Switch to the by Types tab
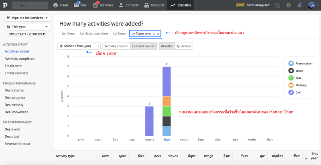Viewport: 321px width, 165px height. [120, 34]
